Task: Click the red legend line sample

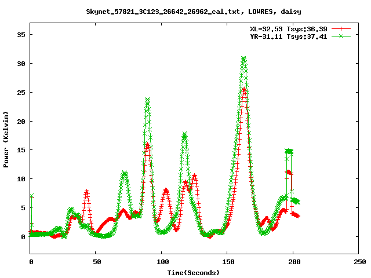Action: pos(341,29)
